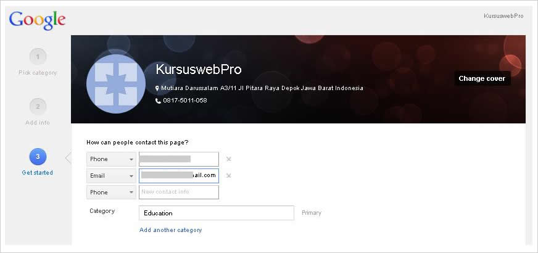This screenshot has height=253, width=538.
Task: Focus the New contact info field
Action: (x=179, y=193)
